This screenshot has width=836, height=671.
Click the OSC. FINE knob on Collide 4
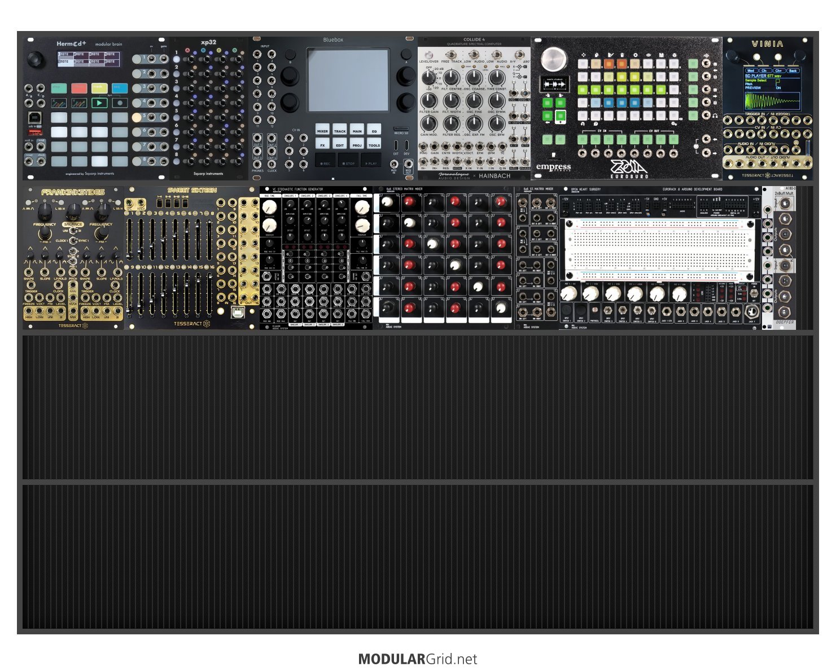[474, 101]
